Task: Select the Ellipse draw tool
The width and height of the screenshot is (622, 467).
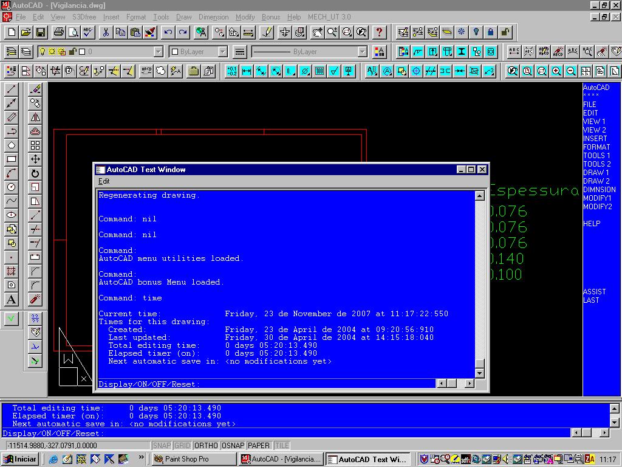Action: coord(12,215)
